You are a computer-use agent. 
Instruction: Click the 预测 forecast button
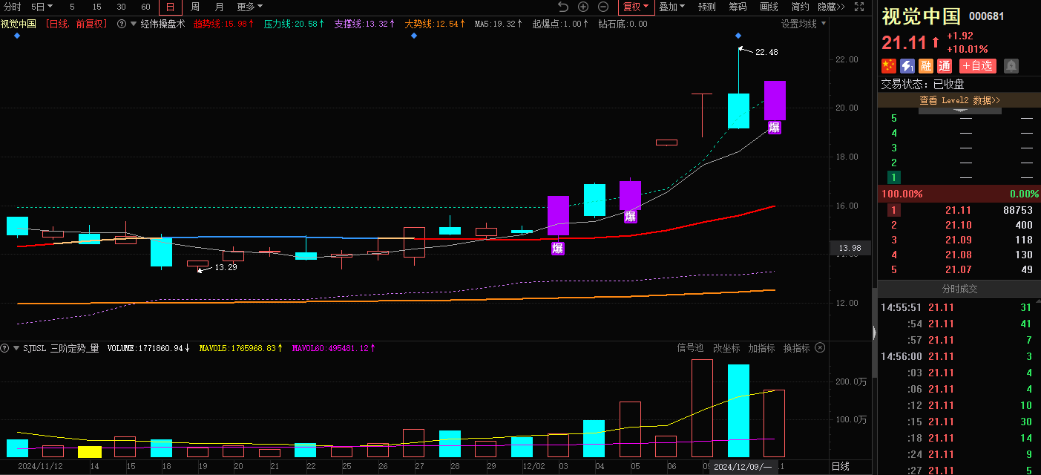707,7
